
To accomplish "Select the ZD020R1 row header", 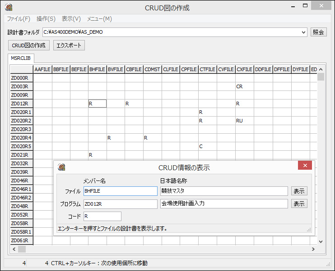I will pos(22,112).
